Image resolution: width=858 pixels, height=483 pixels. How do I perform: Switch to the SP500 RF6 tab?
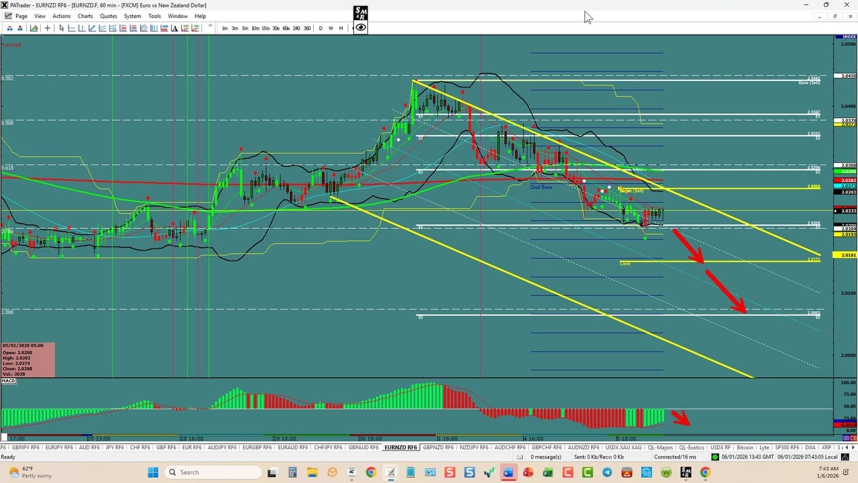[x=787, y=448]
